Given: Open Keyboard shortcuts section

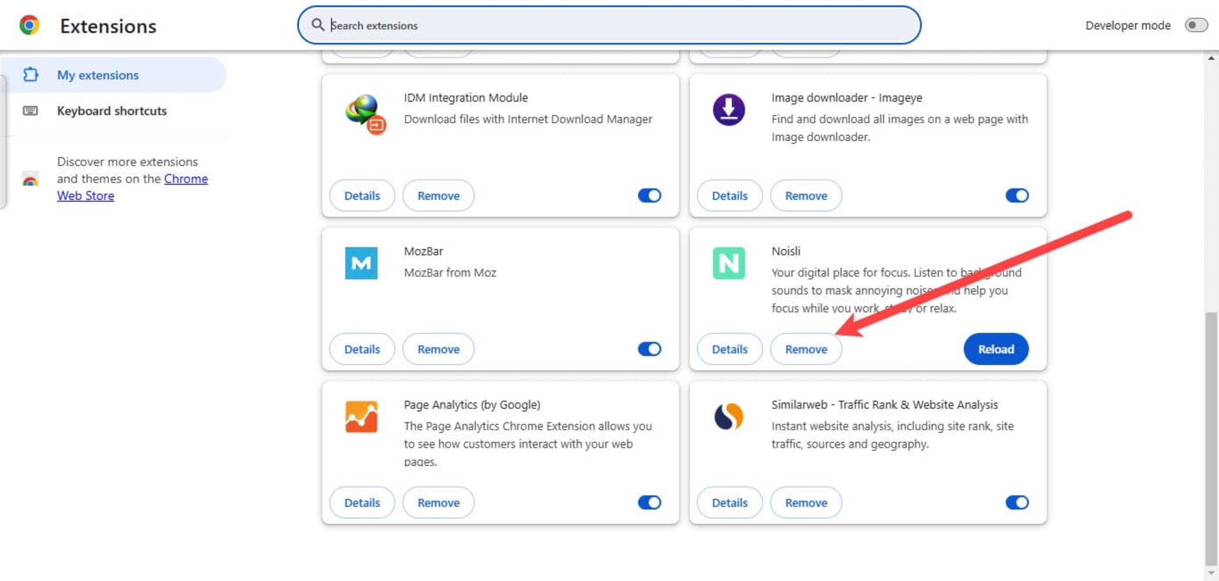Looking at the screenshot, I should (x=112, y=111).
